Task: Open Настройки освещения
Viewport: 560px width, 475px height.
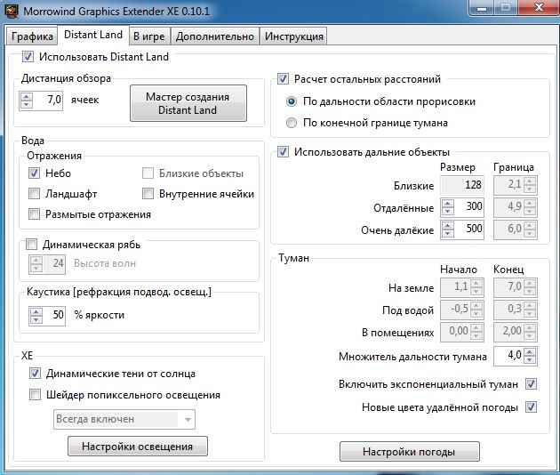Action: point(138,446)
